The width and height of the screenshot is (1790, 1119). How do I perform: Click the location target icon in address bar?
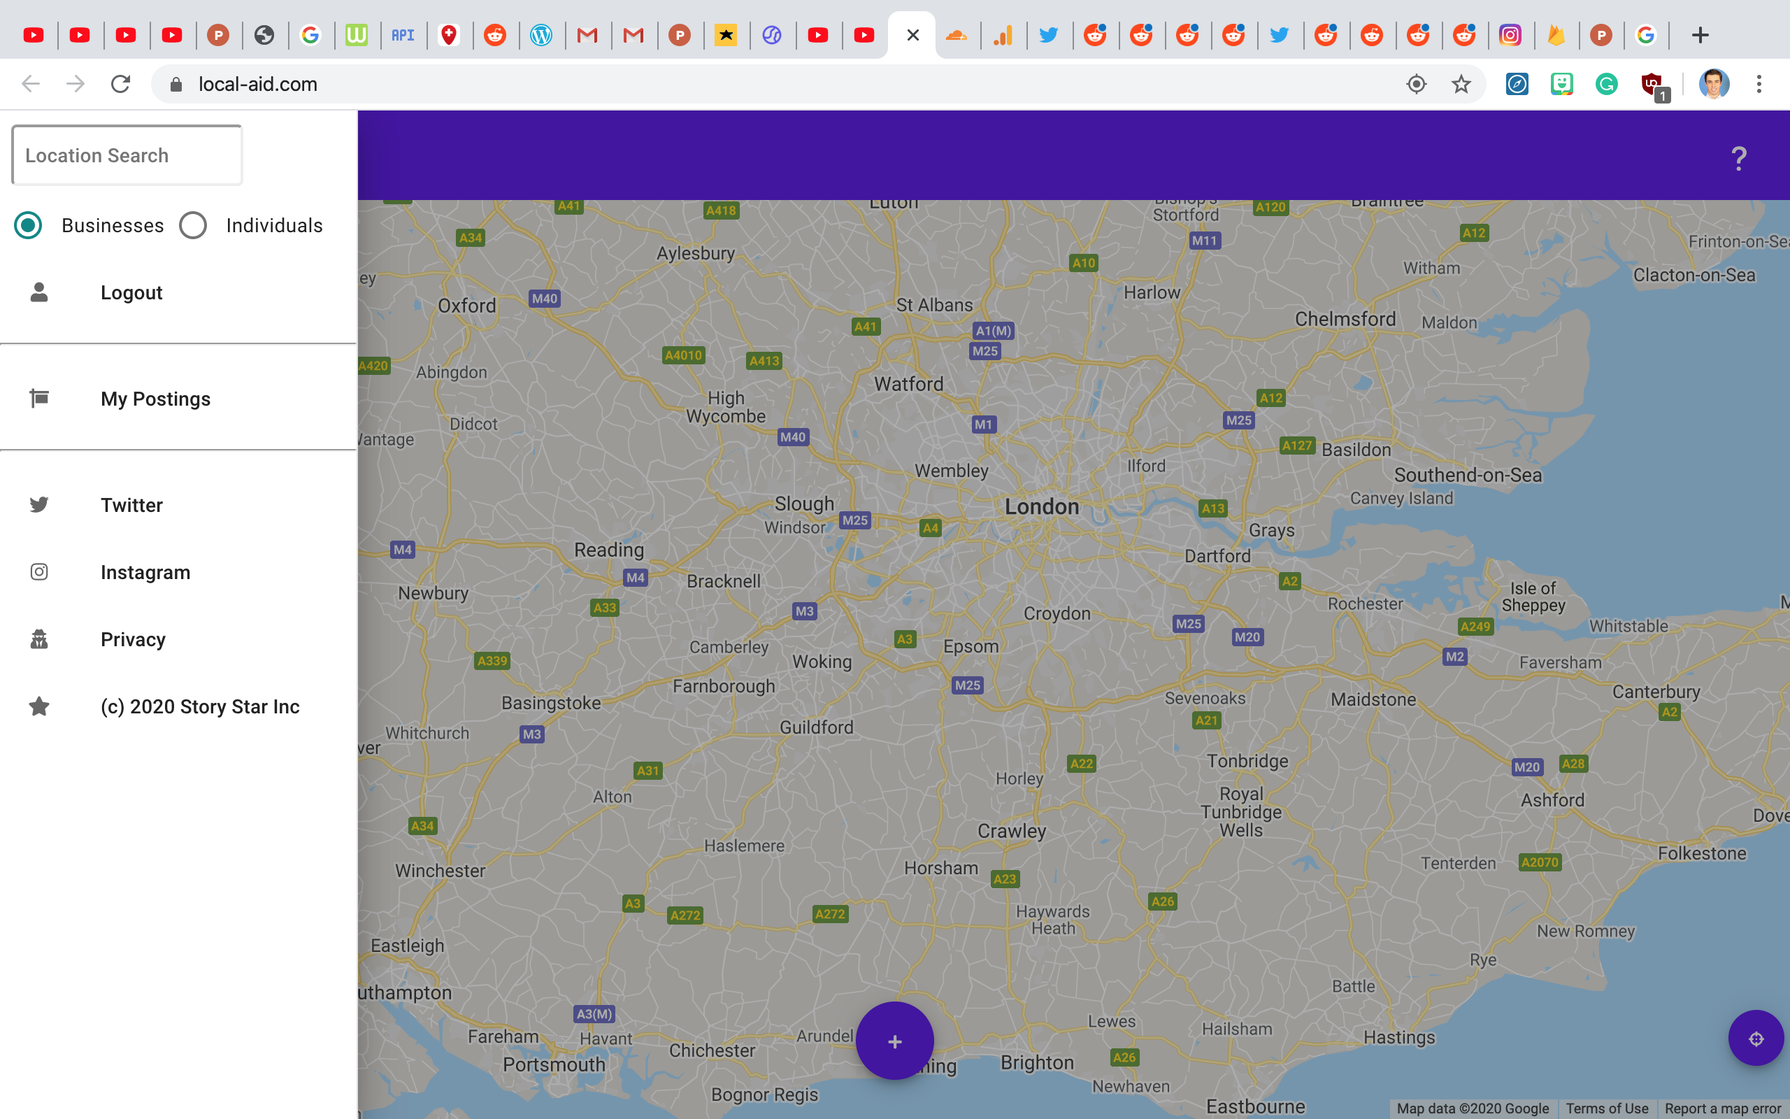point(1416,85)
